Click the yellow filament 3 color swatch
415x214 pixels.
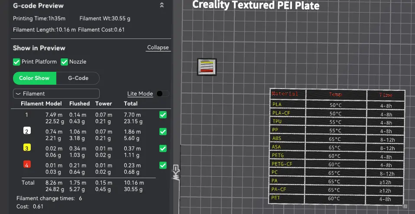(x=27, y=147)
